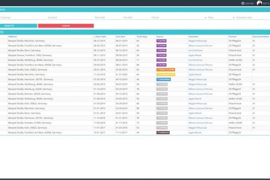Sort by Status column header
This screenshot has height=180, width=270.
pos(160,36)
